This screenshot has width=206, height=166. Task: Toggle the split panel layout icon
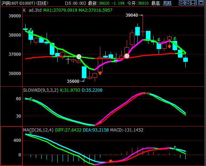tap(194, 3)
